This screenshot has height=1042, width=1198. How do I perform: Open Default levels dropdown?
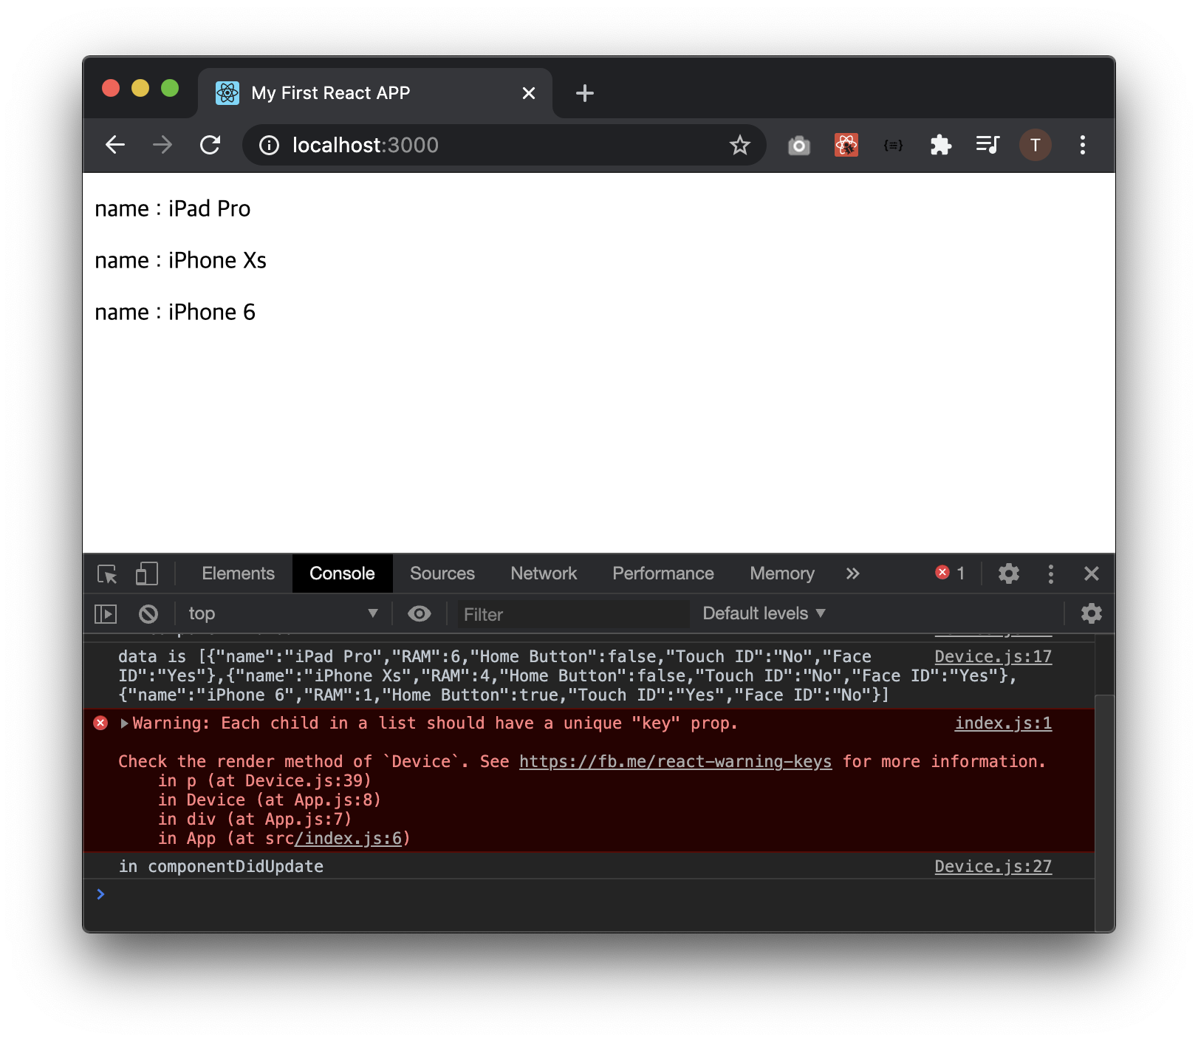pyautogui.click(x=764, y=613)
